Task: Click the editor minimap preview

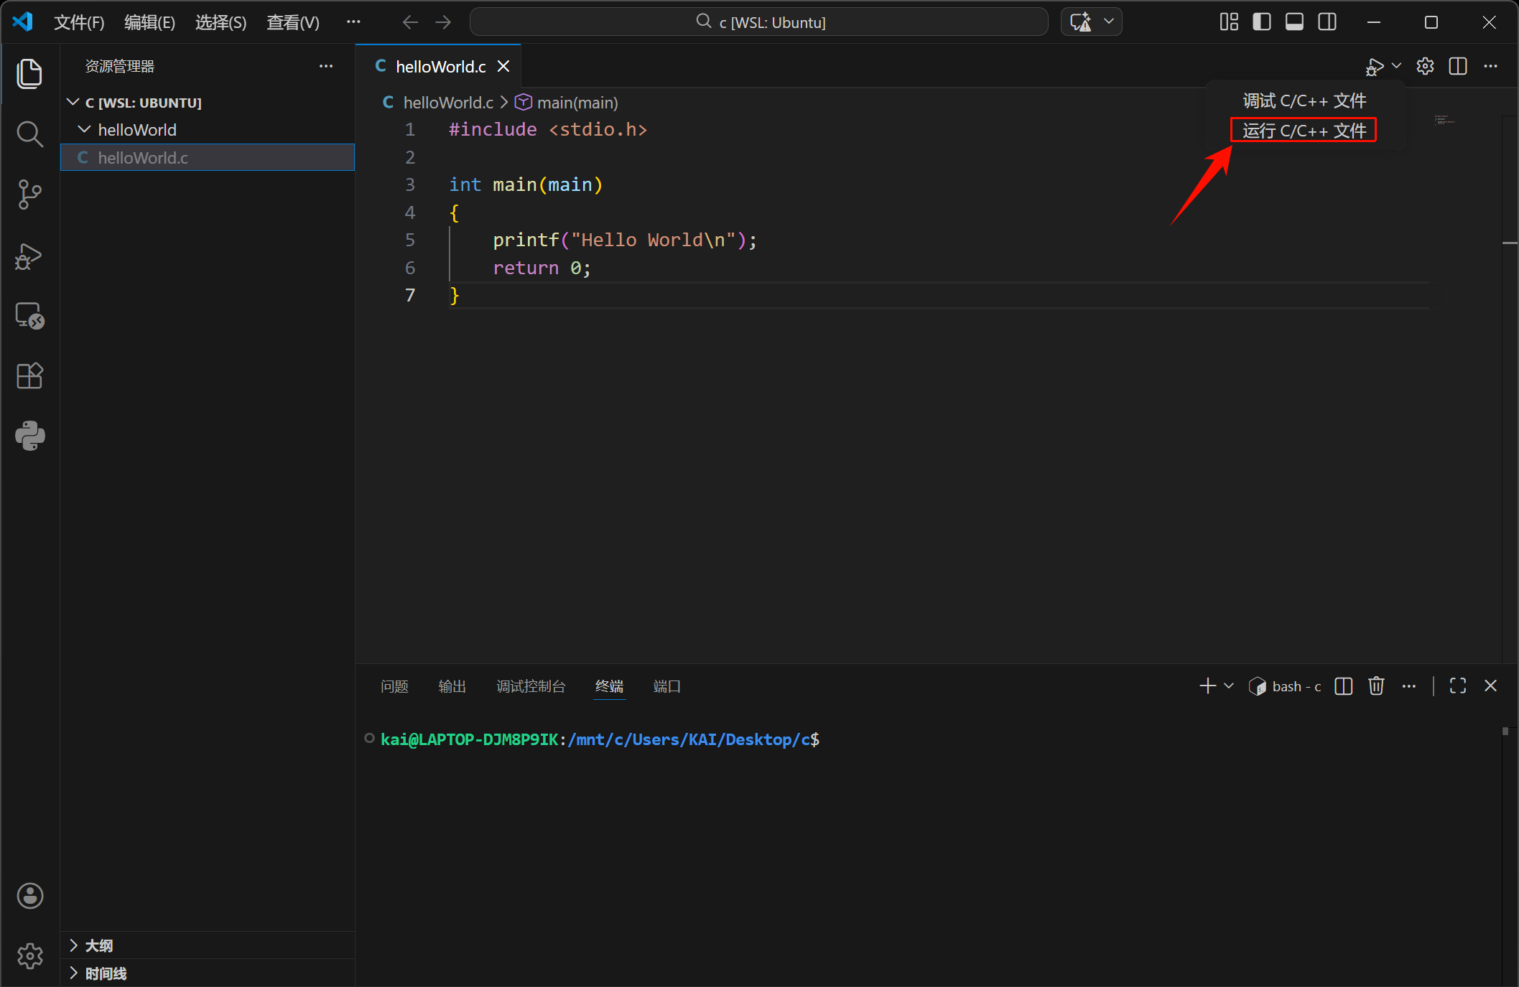Action: 1444,120
